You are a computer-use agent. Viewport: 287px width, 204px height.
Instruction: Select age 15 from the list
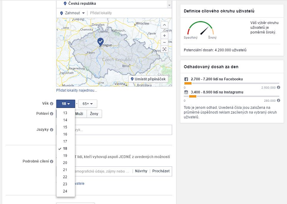(66, 127)
